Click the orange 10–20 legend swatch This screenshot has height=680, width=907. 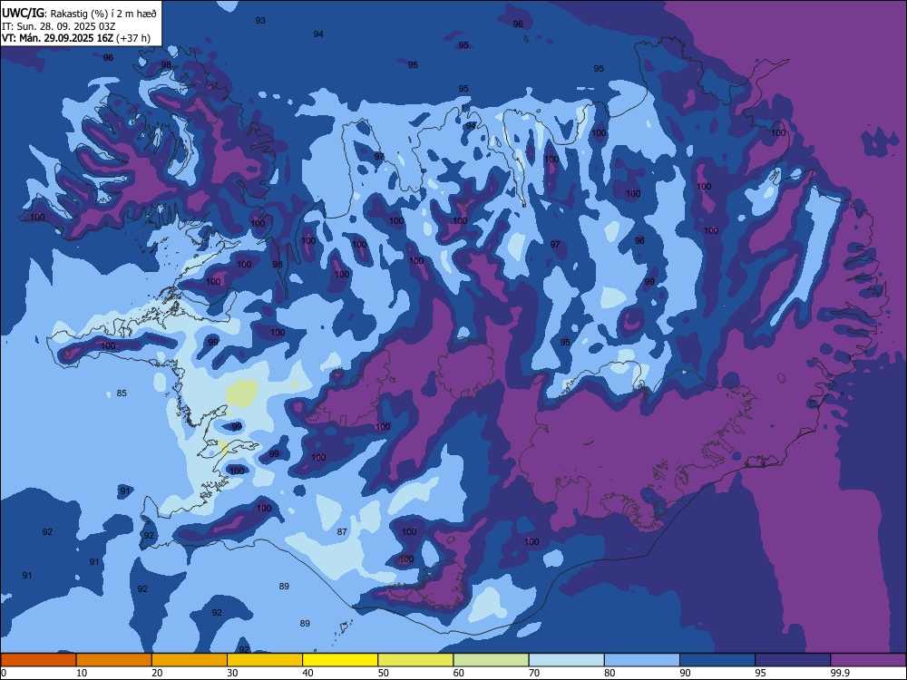114,660
